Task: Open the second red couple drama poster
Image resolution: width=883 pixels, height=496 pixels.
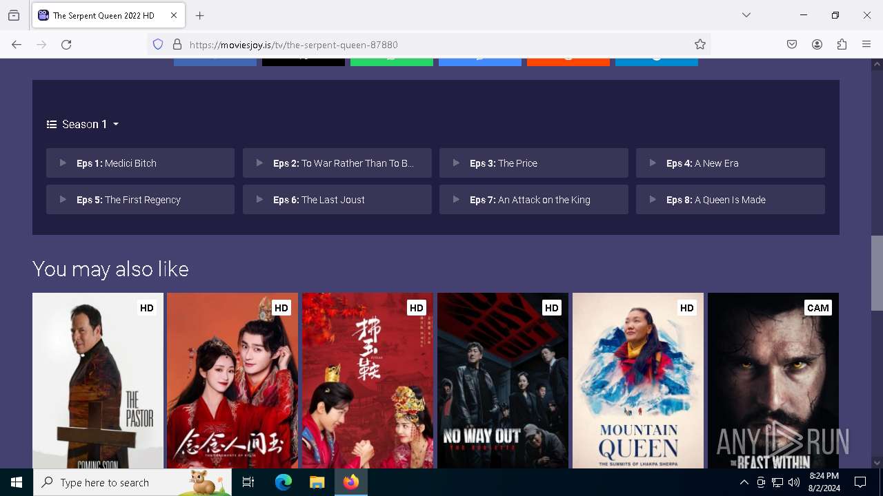Action: [232, 380]
